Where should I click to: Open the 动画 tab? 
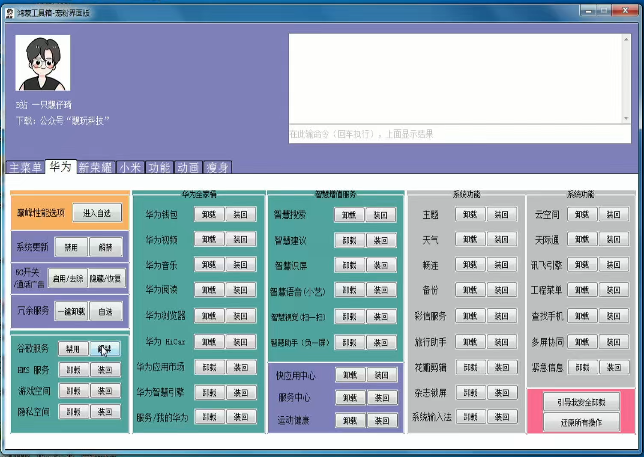coord(188,167)
